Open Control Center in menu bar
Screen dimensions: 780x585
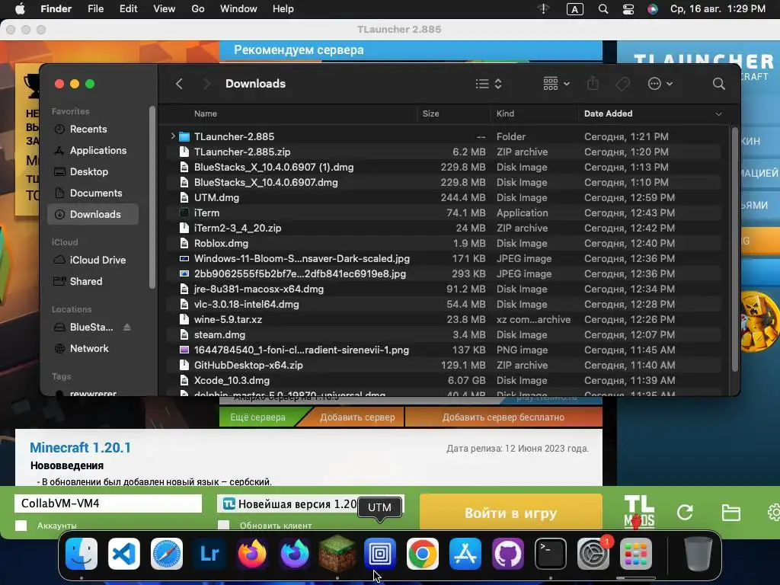click(x=628, y=9)
